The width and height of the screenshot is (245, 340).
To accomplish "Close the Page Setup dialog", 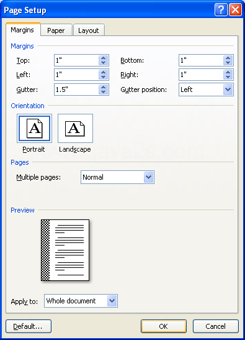I will [235, 10].
